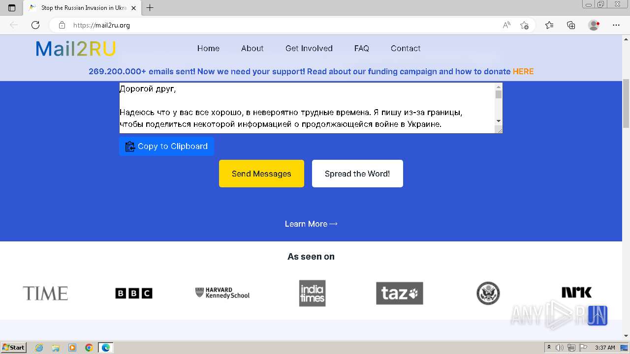630x354 pixels.
Task: Click the Harvard Kennedy School logo
Action: coord(222,294)
